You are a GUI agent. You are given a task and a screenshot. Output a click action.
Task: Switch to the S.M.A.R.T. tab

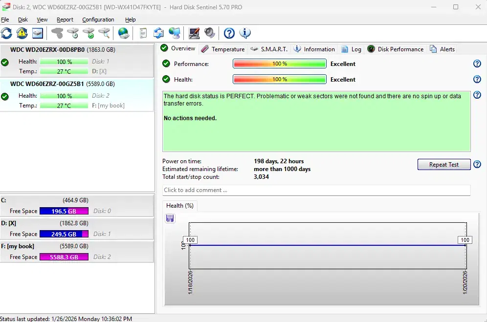coord(275,49)
